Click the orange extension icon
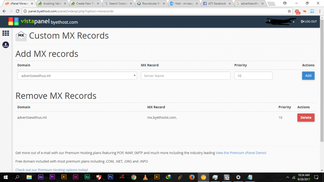The image size is (324, 182). 305,11
